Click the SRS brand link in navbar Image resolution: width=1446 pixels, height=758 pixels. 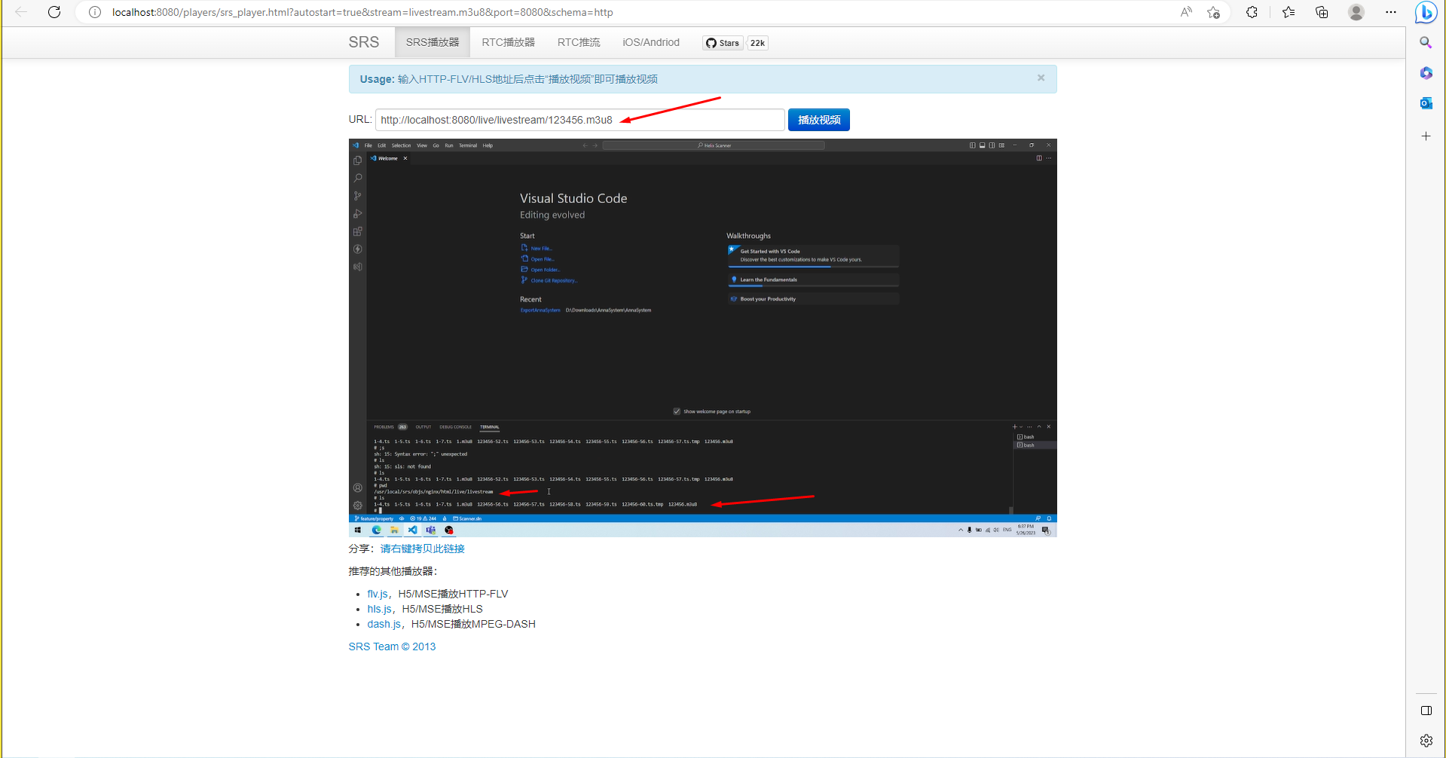364,42
